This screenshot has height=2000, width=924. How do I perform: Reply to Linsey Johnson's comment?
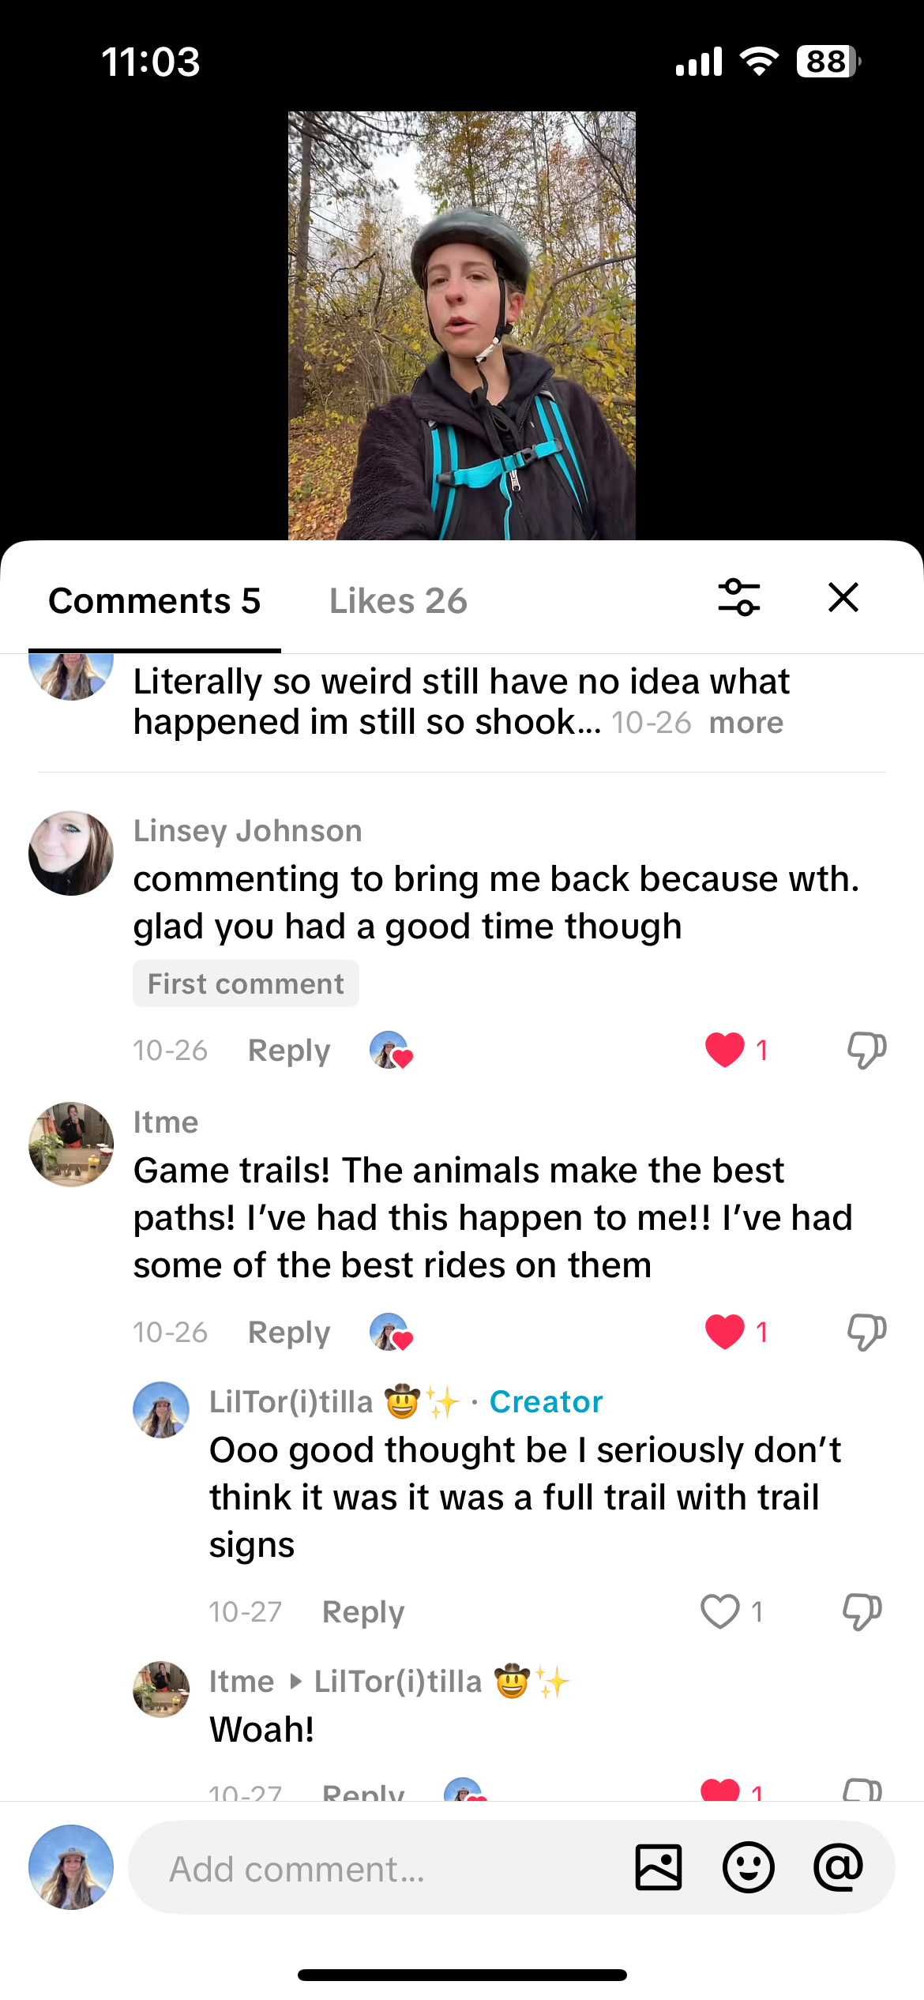pos(288,1051)
